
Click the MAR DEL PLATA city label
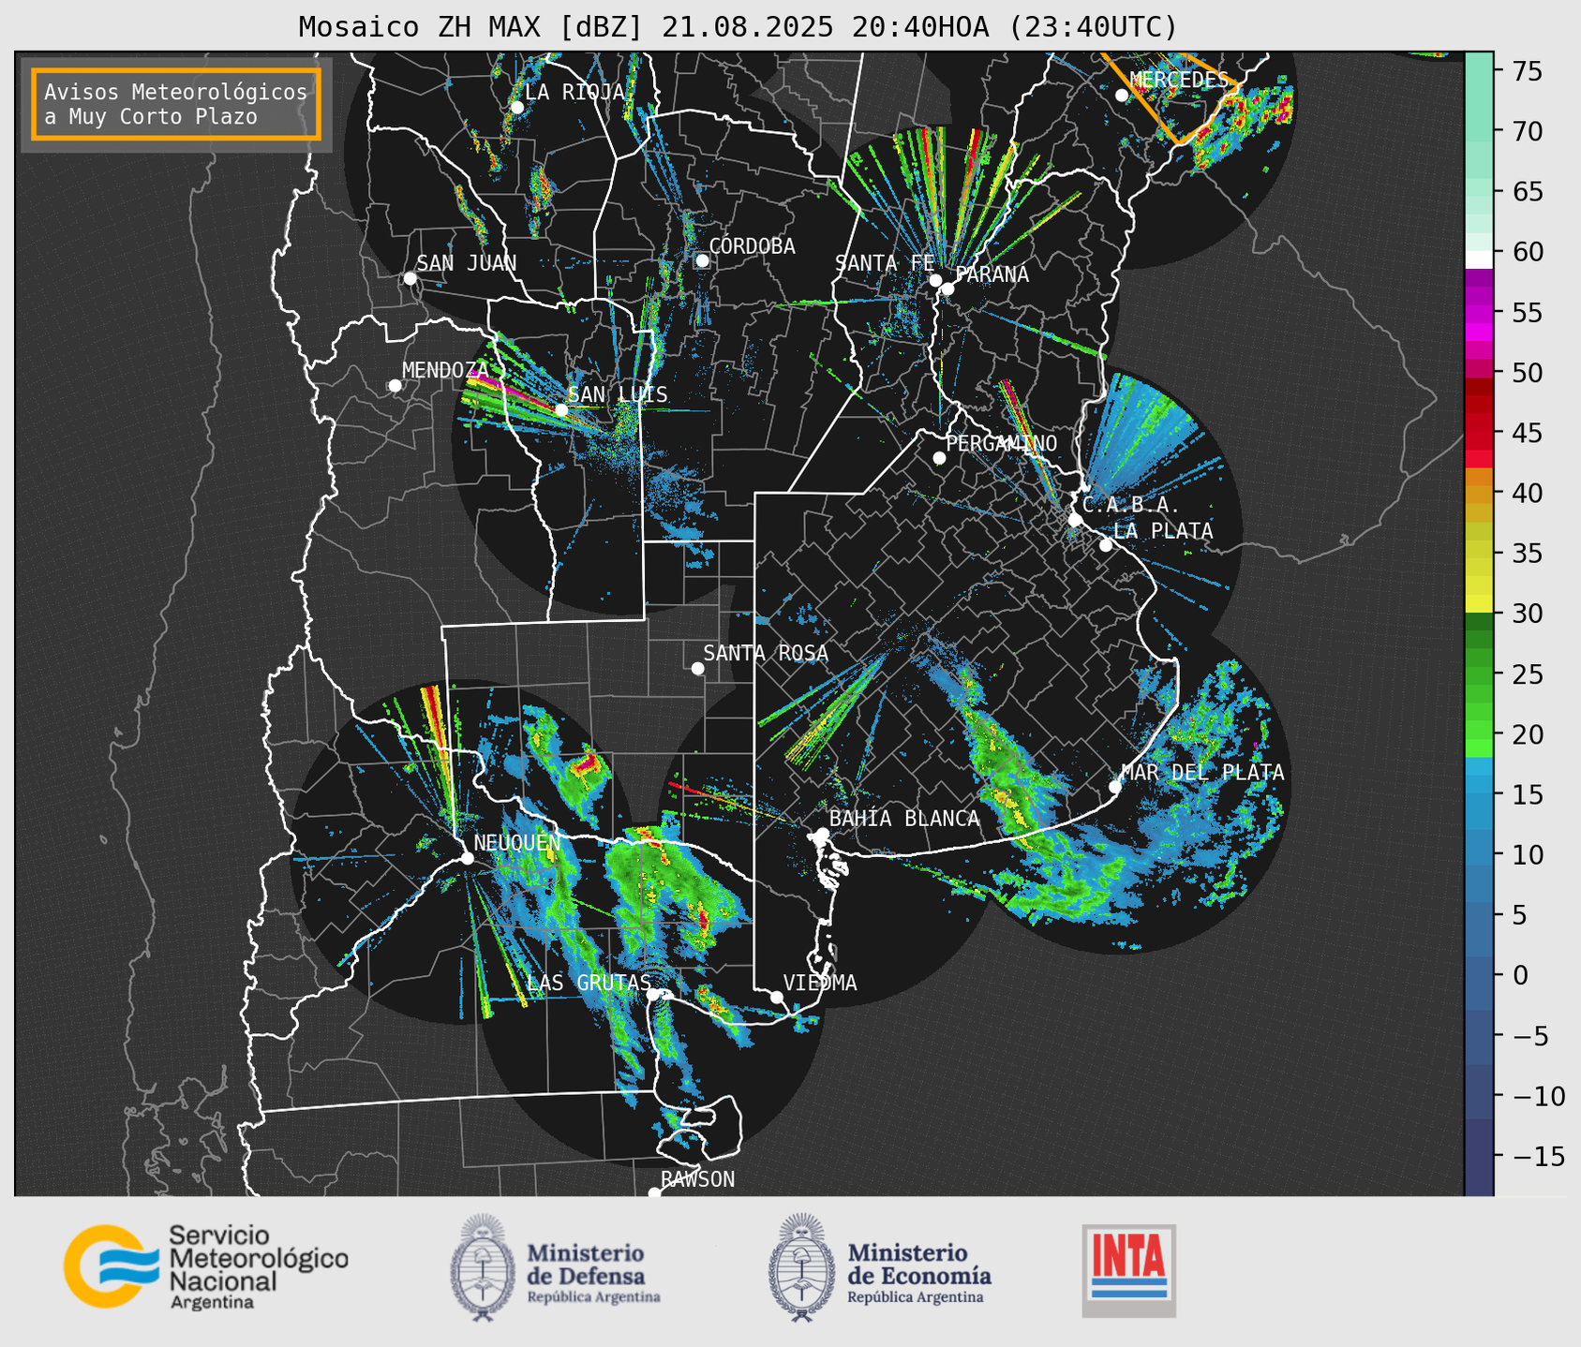tap(1202, 772)
